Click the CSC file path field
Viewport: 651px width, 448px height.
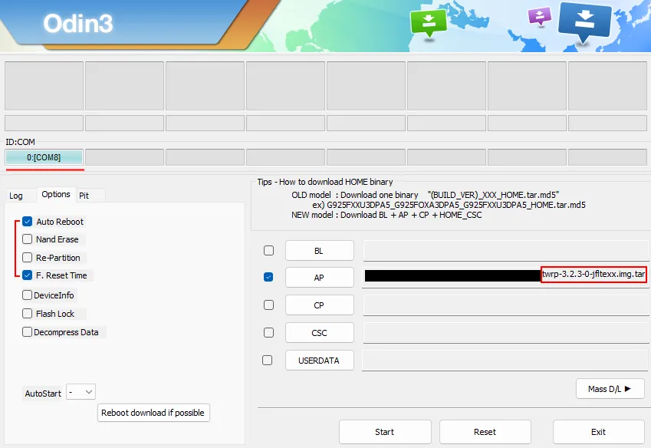click(505, 333)
